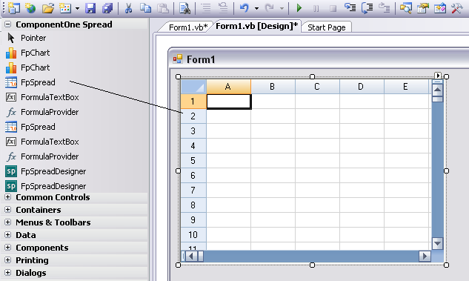Screen dimensions: 469x281
Task: Save the current file with the floppy icon
Action: 90,8
